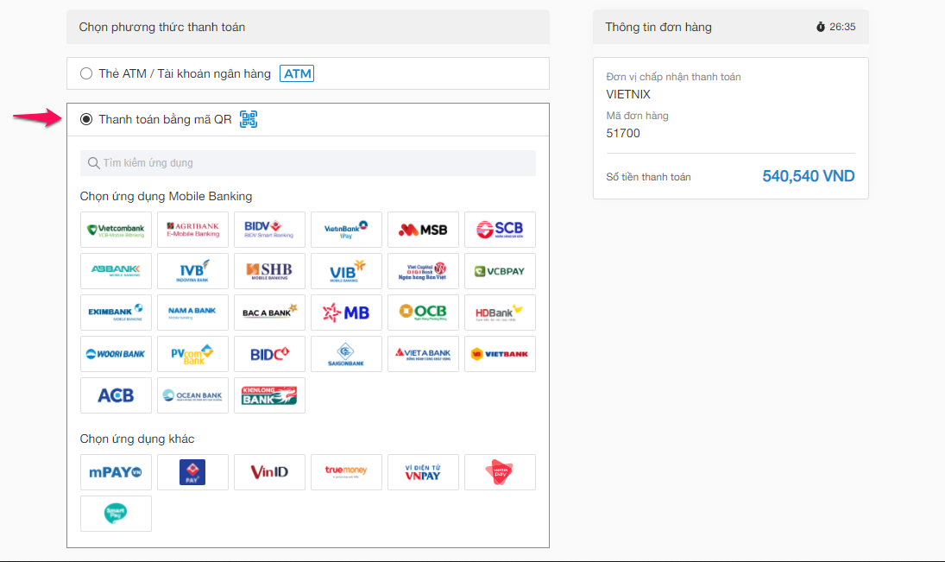
Task: Select the truemoney wallet
Action: coord(347,472)
